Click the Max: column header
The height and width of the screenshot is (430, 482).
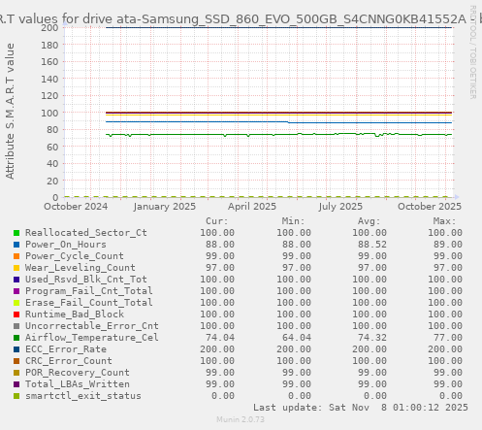(x=445, y=221)
